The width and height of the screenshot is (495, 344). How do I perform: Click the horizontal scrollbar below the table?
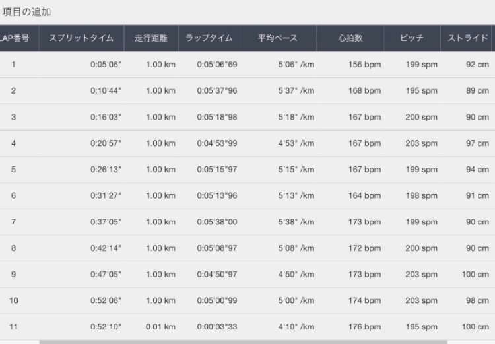[x=243, y=342]
